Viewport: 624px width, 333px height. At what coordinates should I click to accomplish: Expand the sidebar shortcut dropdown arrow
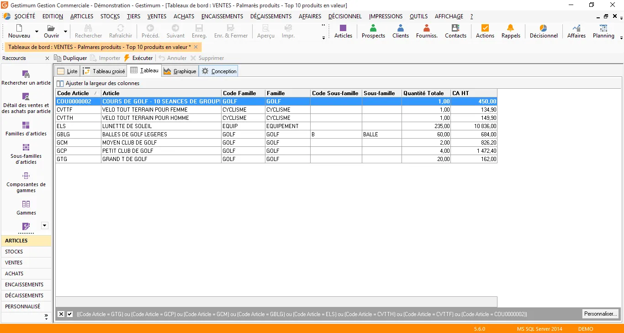point(44,225)
